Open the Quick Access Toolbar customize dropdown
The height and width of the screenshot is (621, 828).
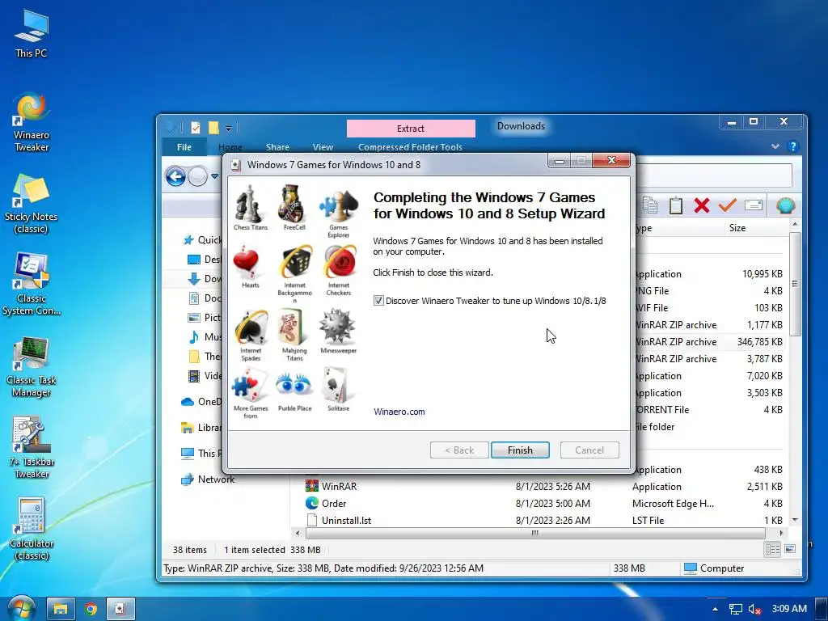coord(228,128)
